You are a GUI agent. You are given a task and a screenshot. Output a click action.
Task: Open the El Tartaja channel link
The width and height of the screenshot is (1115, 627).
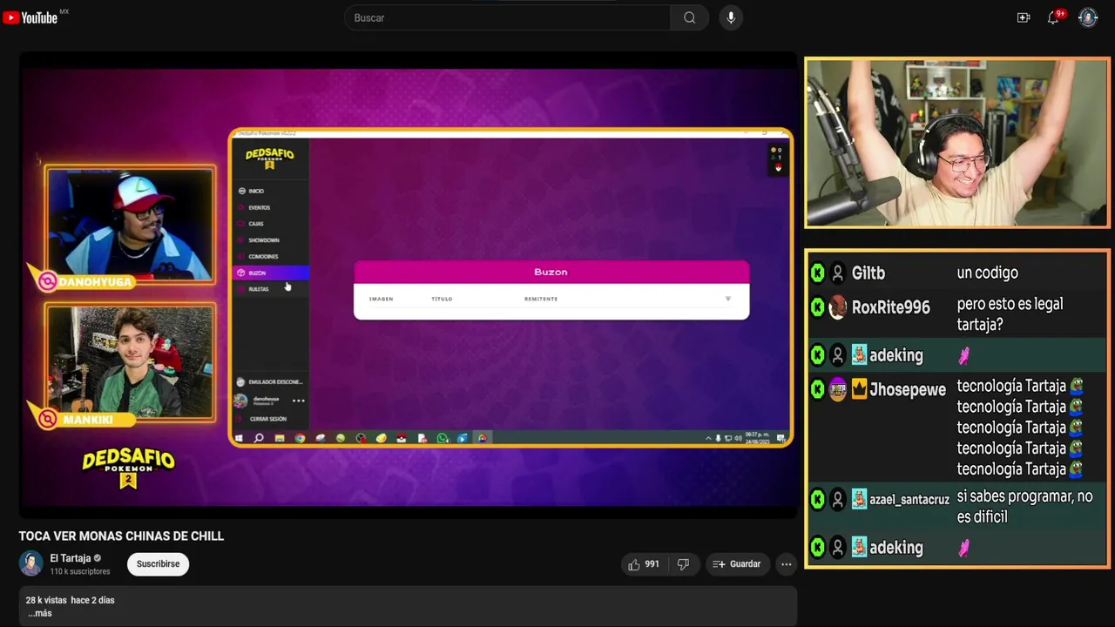(71, 558)
